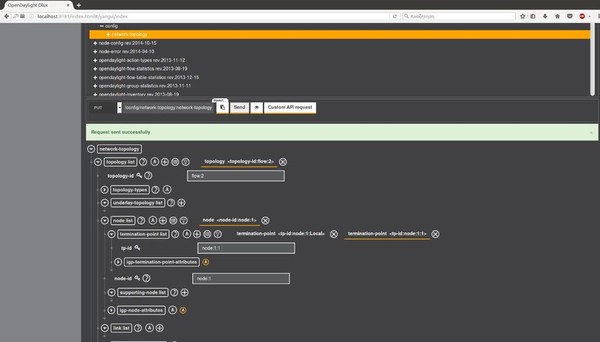Image resolution: width=600 pixels, height=342 pixels.
Task: Remove the topology flow:2 list item
Action: [x=283, y=162]
